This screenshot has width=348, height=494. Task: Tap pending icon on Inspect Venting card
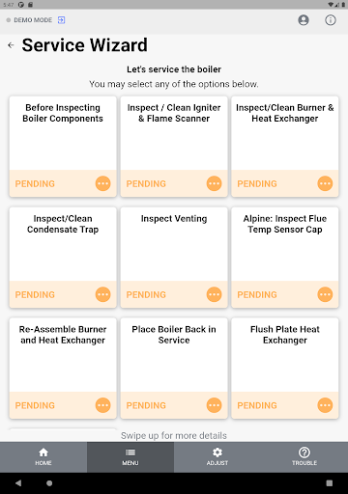[214, 294]
